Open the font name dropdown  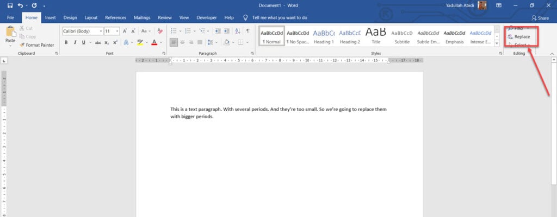(x=101, y=31)
